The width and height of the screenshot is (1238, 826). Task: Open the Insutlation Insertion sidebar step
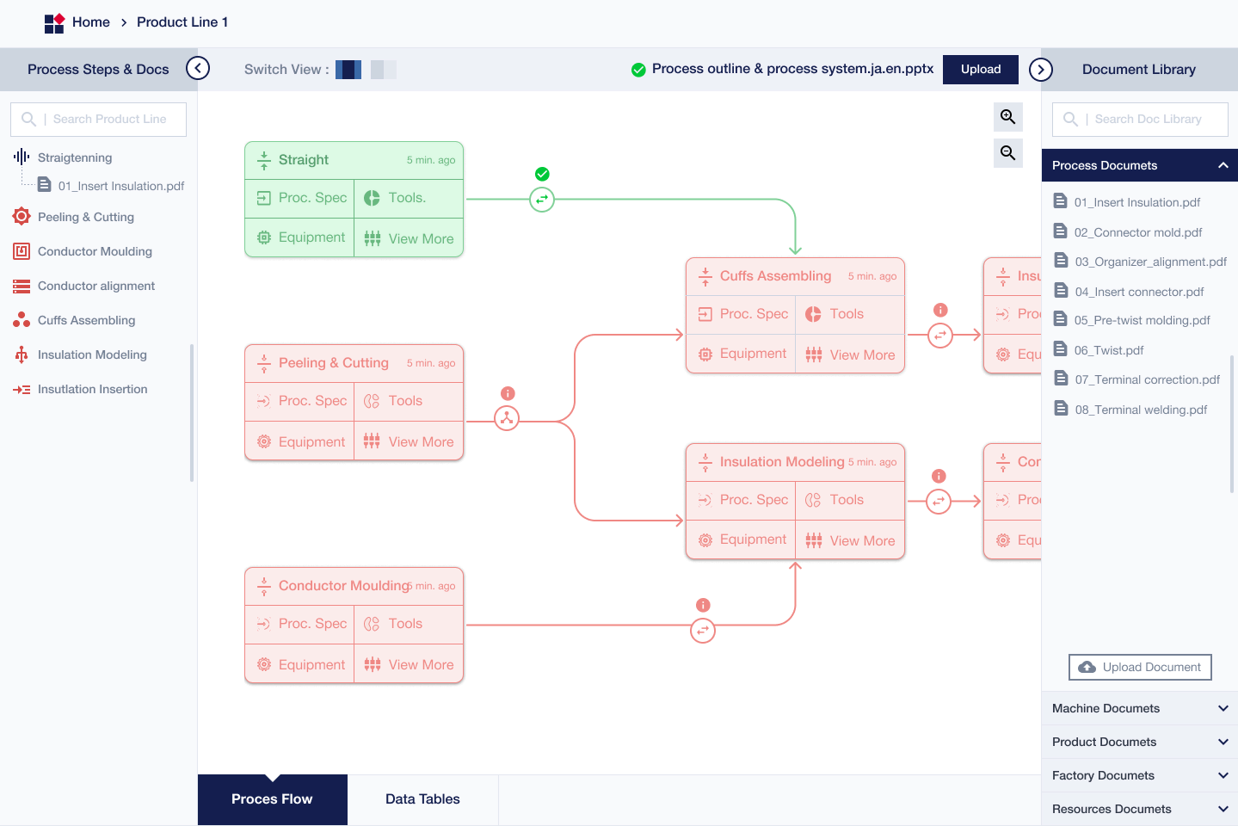[x=80, y=389]
